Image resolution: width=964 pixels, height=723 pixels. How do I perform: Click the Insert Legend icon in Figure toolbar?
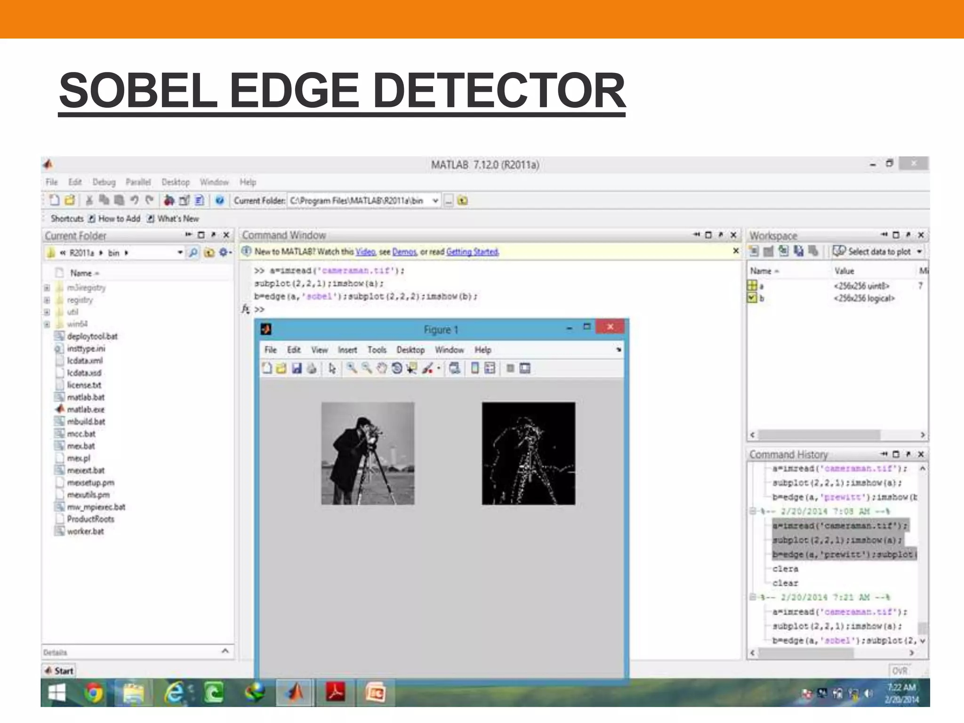490,369
